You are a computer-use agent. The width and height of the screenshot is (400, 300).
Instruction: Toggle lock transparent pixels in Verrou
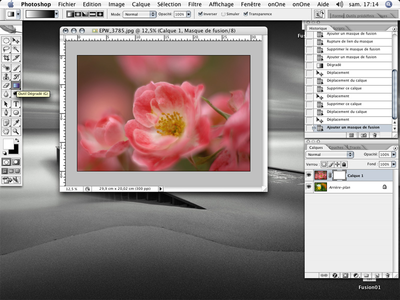pos(323,164)
